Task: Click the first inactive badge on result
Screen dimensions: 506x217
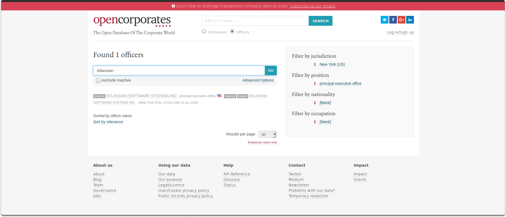Action: pyautogui.click(x=99, y=96)
